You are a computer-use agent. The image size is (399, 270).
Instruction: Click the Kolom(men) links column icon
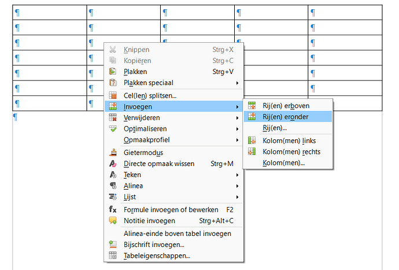tap(252, 140)
